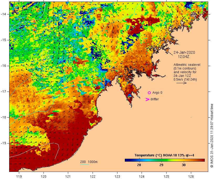Viewport: 215px width, 179px height.
Task: Click the magenta drifter arrow symbol
Action: click(x=148, y=100)
